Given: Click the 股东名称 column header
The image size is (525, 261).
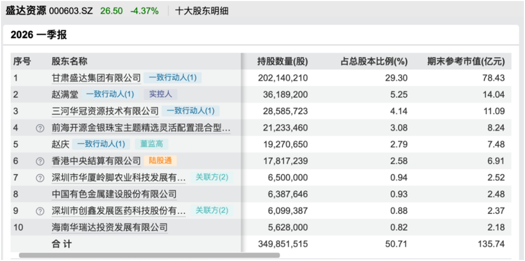Looking at the screenshot, I should (x=69, y=61).
